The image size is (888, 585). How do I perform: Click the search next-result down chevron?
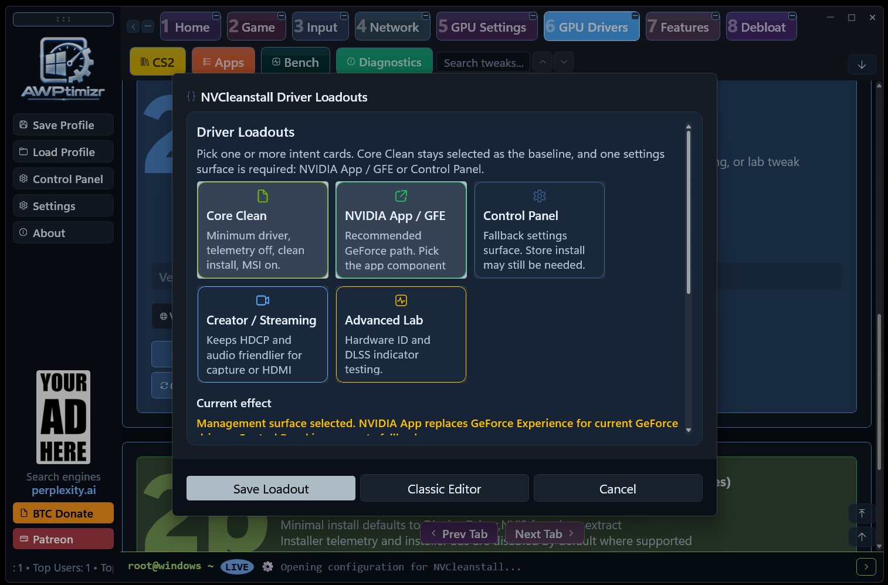[564, 62]
